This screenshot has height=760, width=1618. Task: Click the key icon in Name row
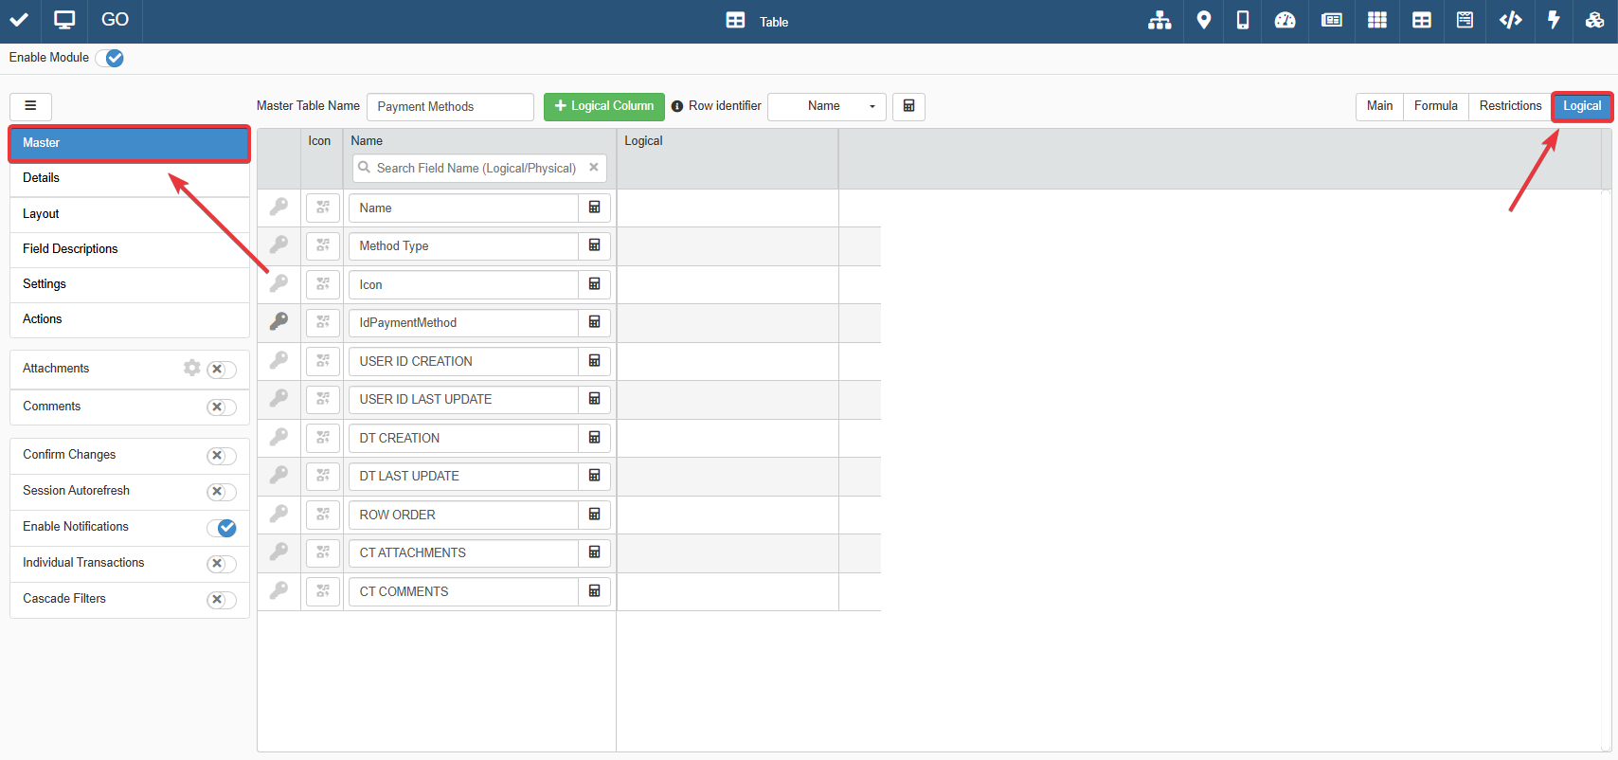pos(279,207)
